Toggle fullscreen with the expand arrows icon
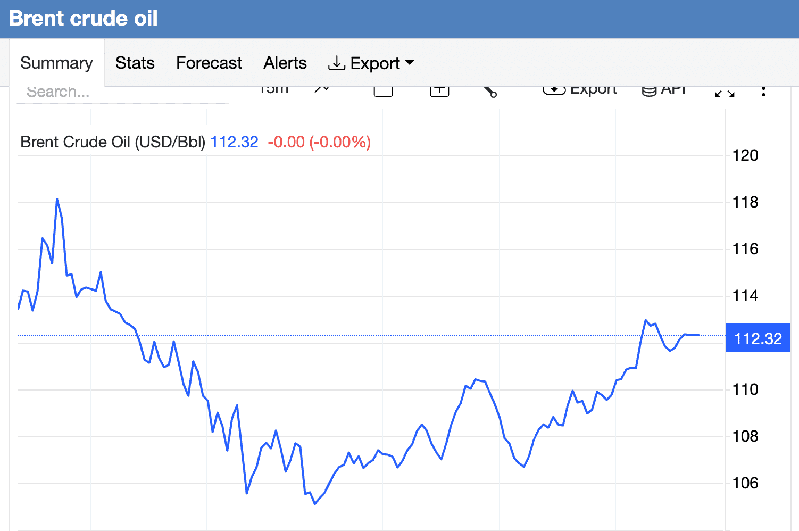This screenshot has width=799, height=531. 725,93
